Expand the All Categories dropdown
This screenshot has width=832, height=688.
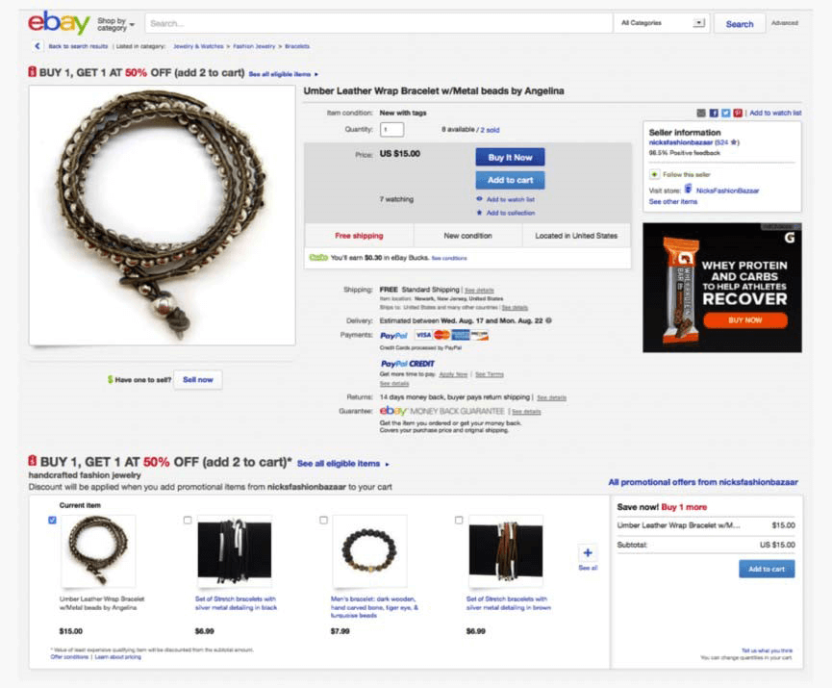coord(662,23)
